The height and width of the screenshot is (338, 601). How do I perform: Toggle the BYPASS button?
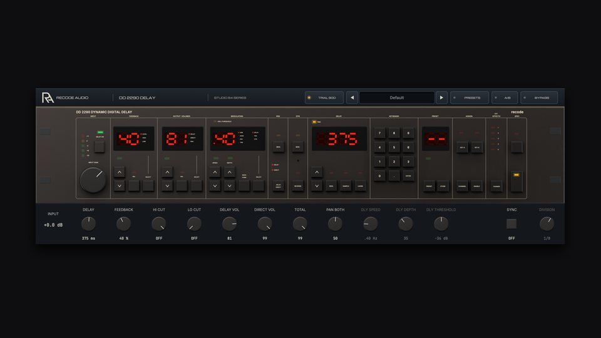pos(539,98)
